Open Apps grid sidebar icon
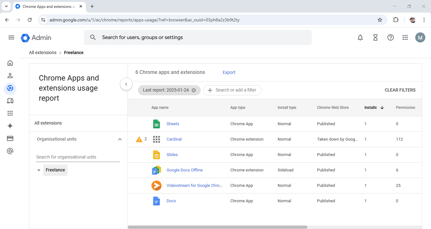431x229 pixels. pos(10,113)
